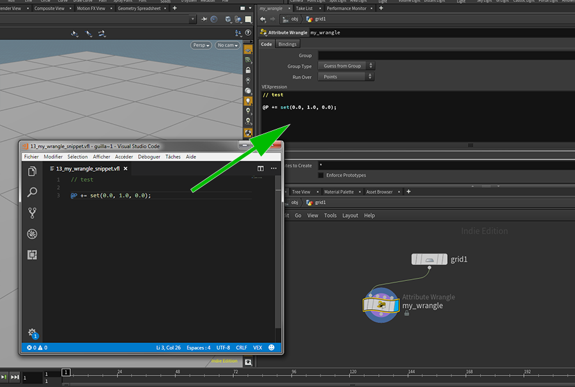This screenshot has height=387, width=575.
Task: Open the Source Control icon in VS Code
Action: pyautogui.click(x=32, y=213)
